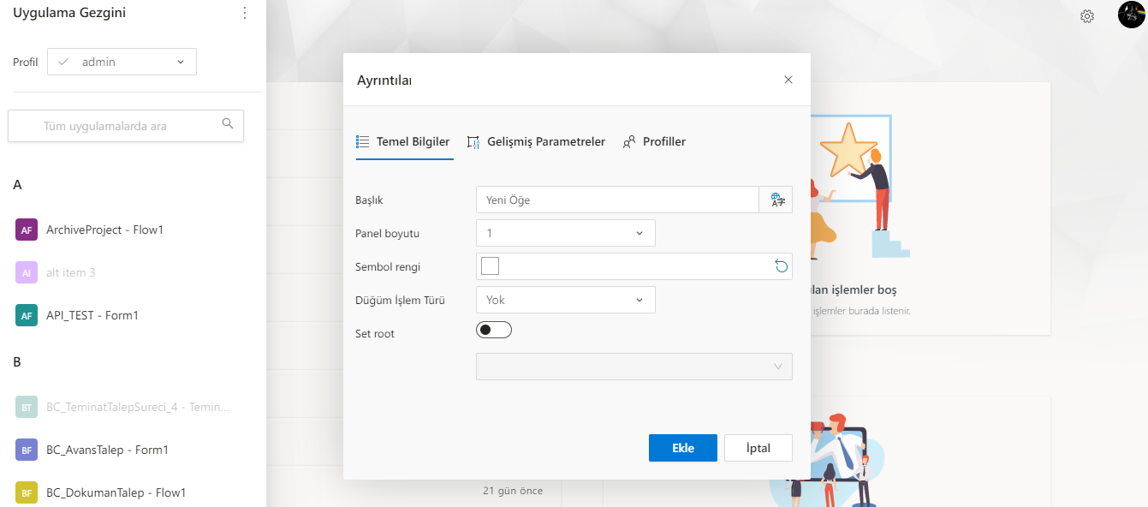Click the API_TEST - Form1 AF icon
This screenshot has width=1148, height=507.
pos(27,315)
